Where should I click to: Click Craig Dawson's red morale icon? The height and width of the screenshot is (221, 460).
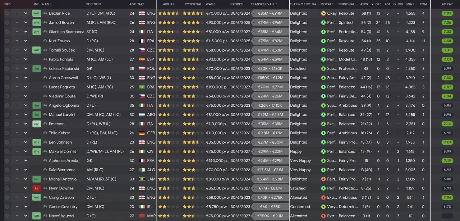(323, 197)
